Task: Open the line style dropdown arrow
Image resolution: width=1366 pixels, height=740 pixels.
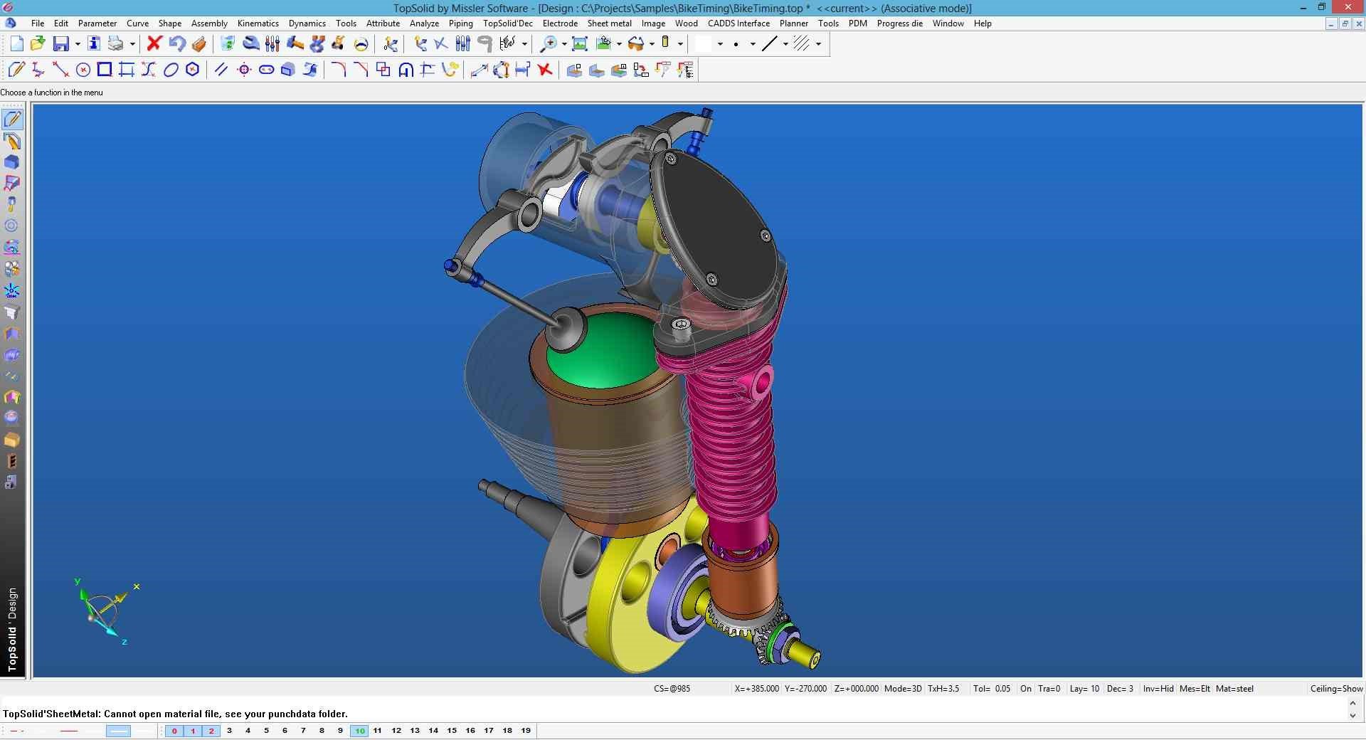Action: [785, 44]
